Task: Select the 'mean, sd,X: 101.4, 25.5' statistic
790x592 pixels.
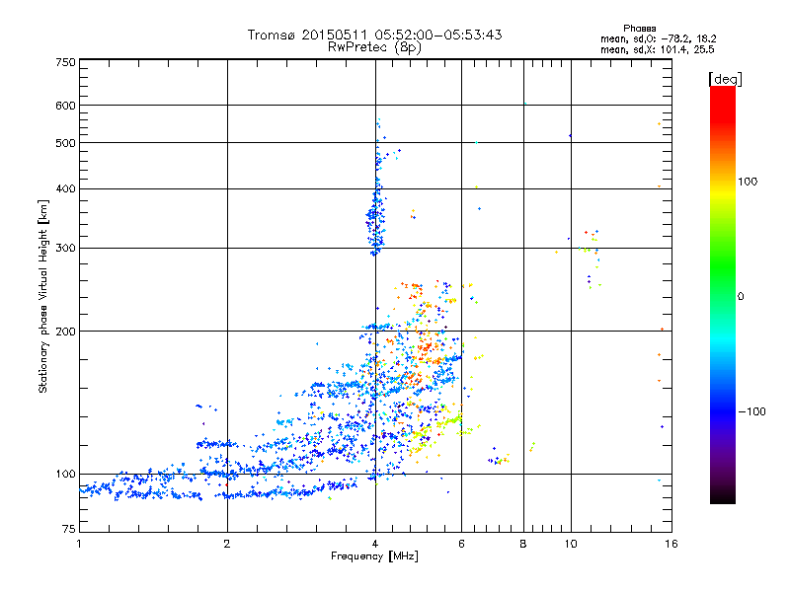Action: (657, 49)
